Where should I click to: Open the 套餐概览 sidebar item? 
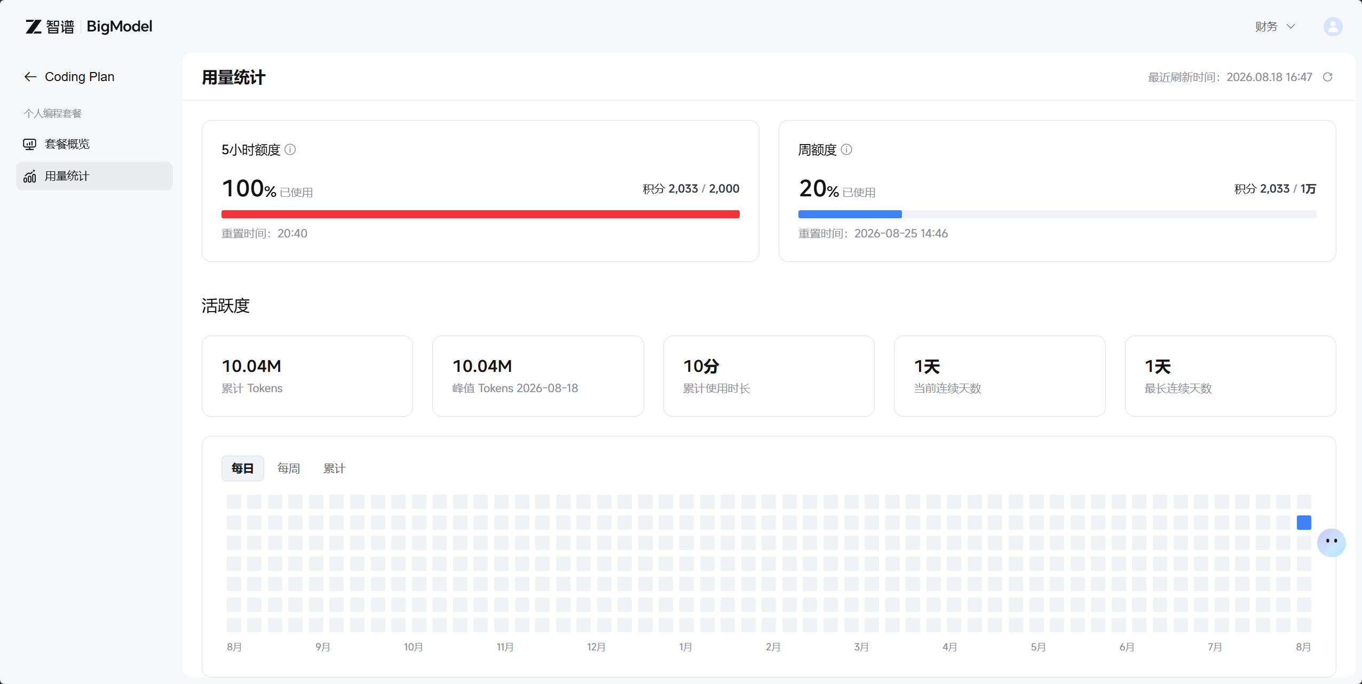(x=94, y=144)
